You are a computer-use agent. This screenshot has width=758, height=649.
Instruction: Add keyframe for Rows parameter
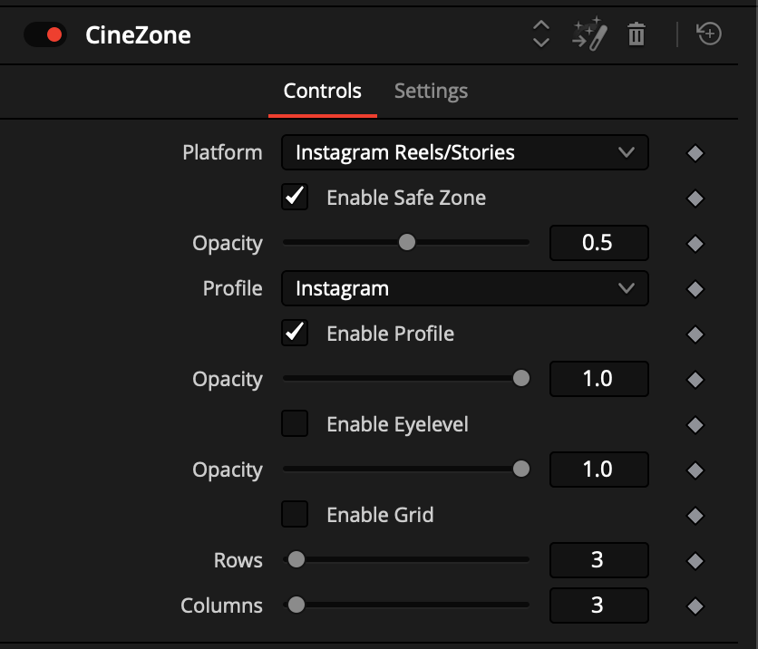point(695,560)
